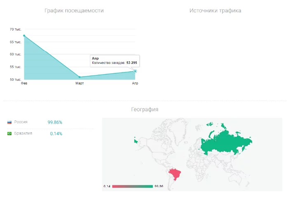Click the 0.14% value for Brazil
Screen dimensions: 288x204
point(56,134)
